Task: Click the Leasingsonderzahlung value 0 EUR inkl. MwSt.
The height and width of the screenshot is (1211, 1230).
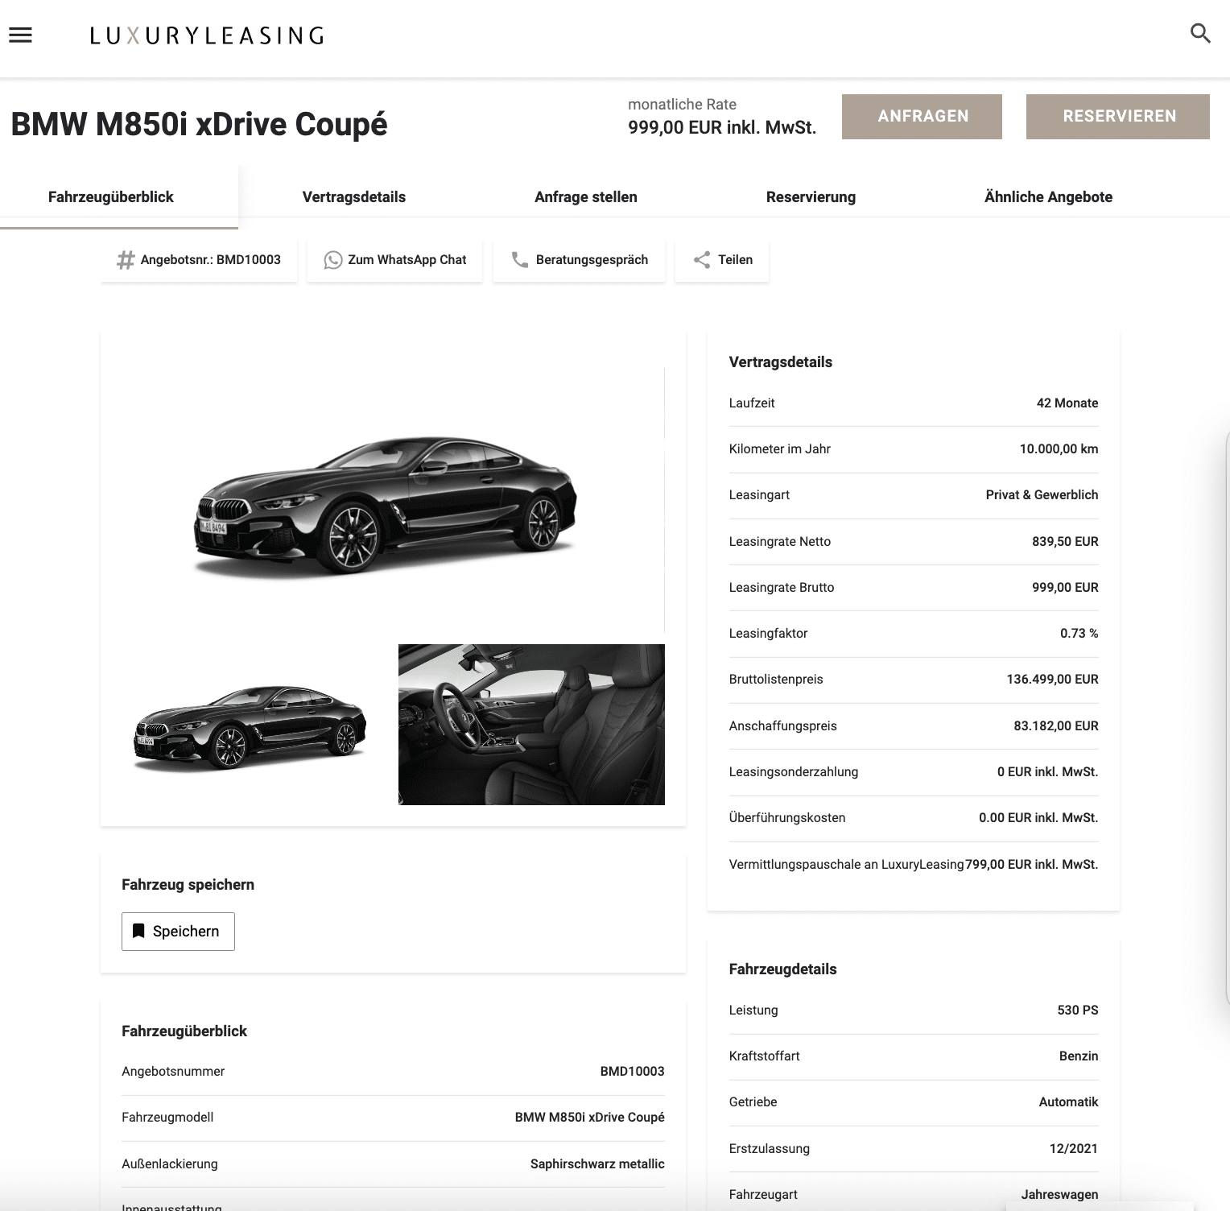Action: [1047, 772]
